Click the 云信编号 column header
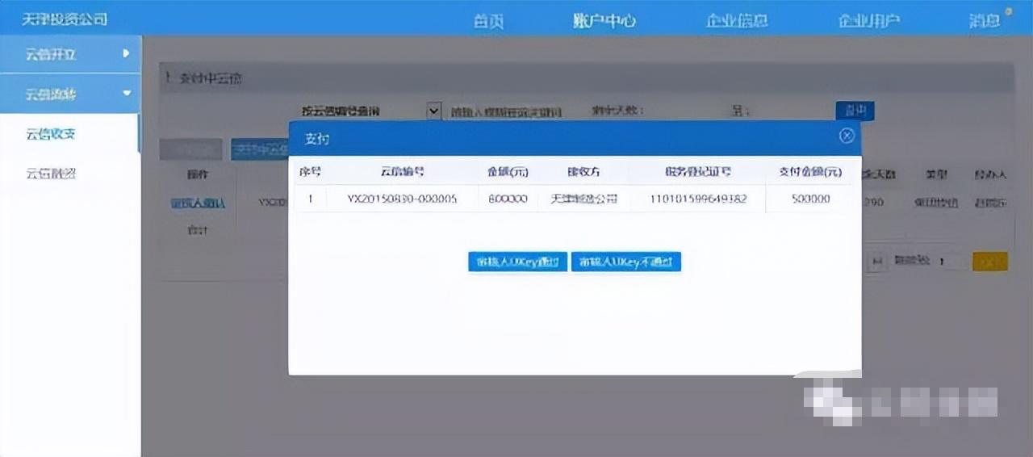This screenshot has height=457, width=1033. point(403,172)
